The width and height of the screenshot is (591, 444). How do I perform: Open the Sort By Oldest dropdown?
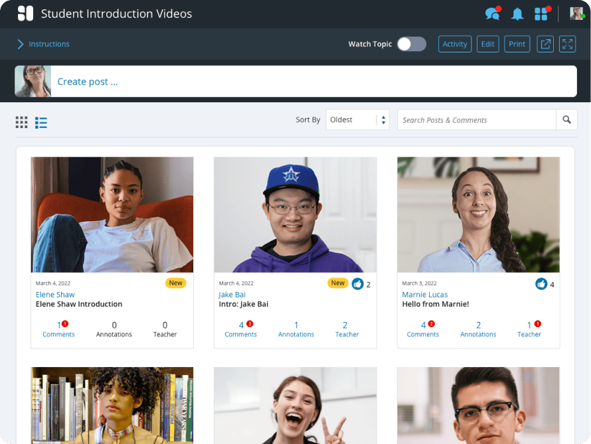tap(357, 119)
